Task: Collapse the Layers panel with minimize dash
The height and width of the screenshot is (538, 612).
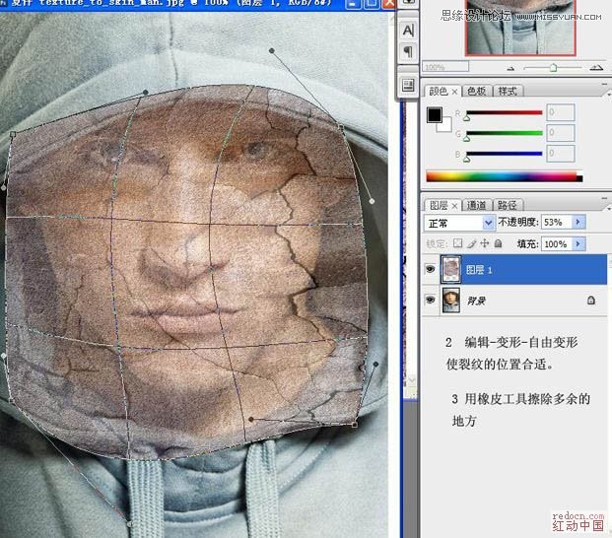Action: tap(604, 198)
